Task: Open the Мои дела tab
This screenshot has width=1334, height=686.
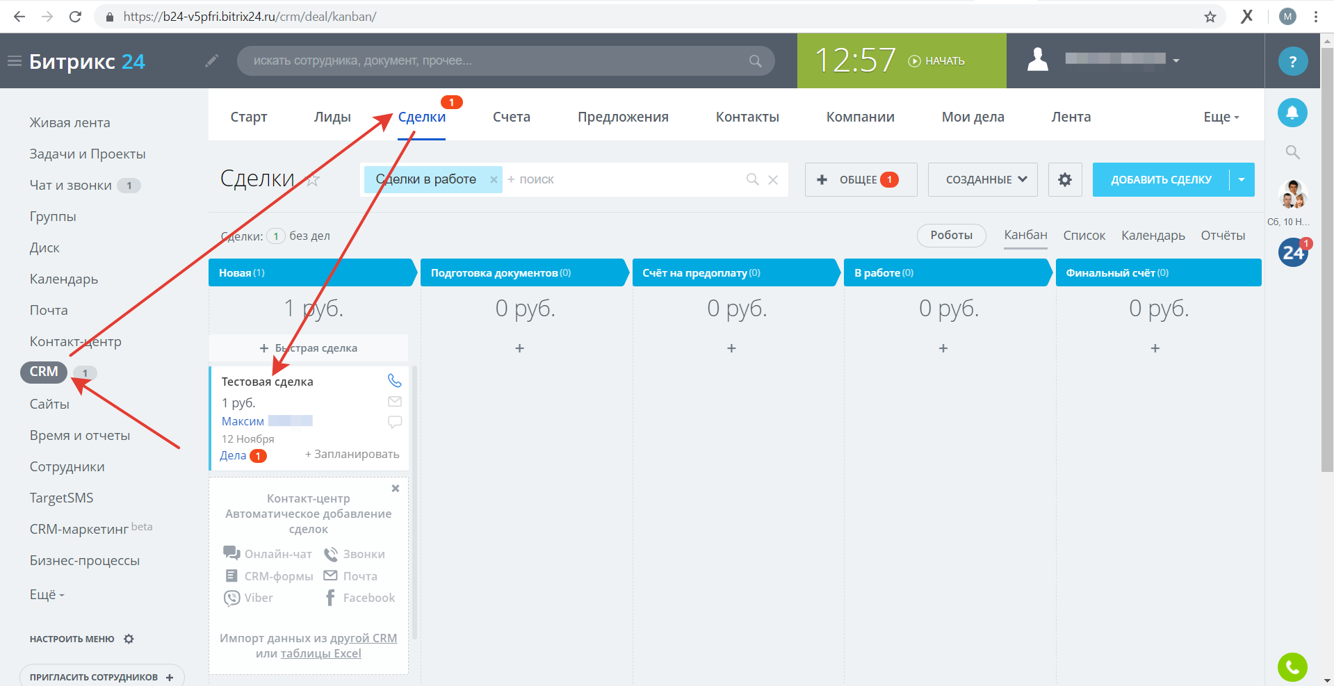Action: 973,117
